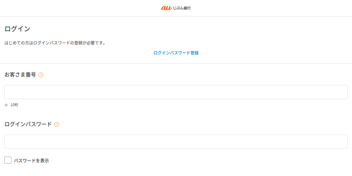This screenshot has height=176, width=352.
Task: Click the ※10桁 hint text
Action: (11, 105)
